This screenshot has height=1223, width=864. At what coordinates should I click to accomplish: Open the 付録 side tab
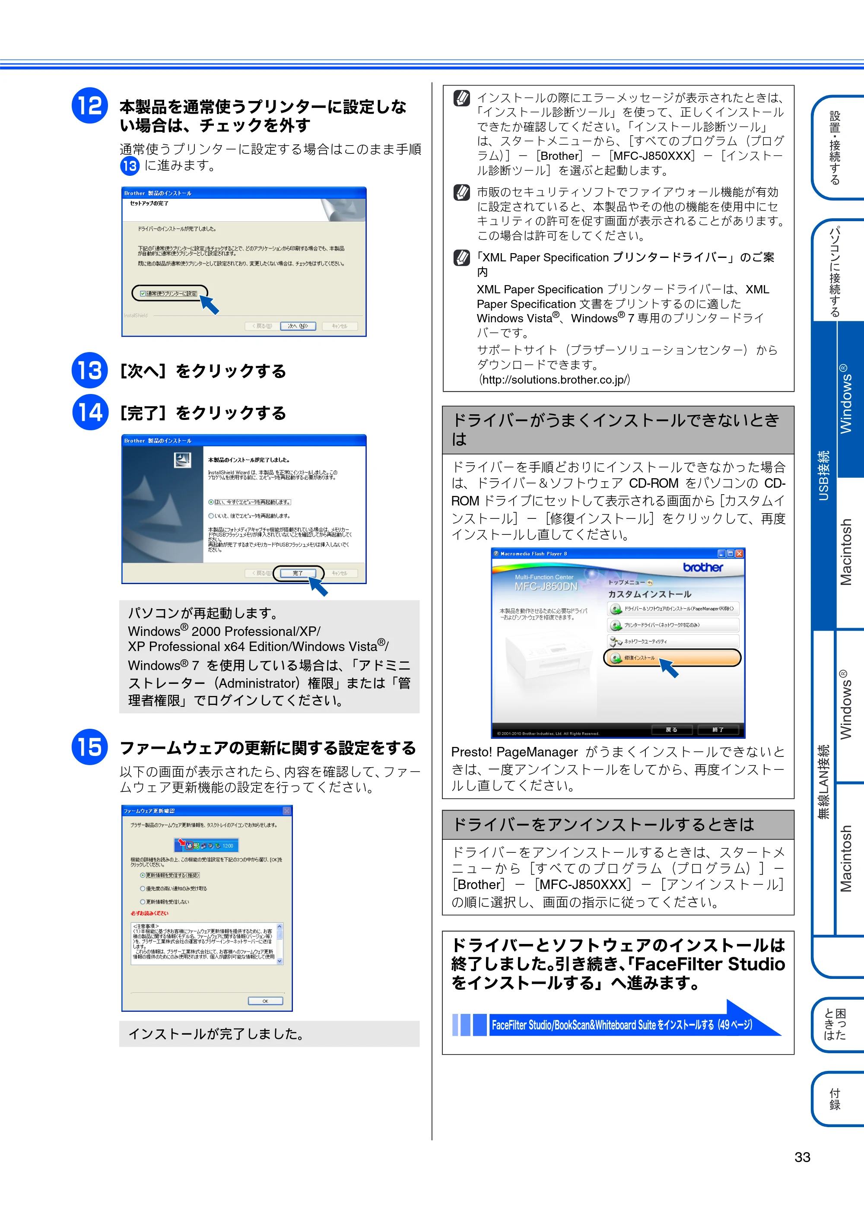click(837, 1099)
